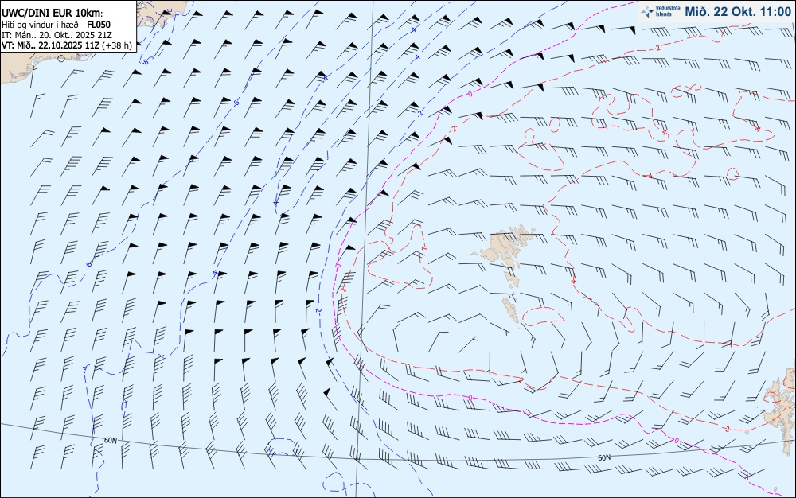Click the 60N latitude label at the eastern side

click(604, 457)
